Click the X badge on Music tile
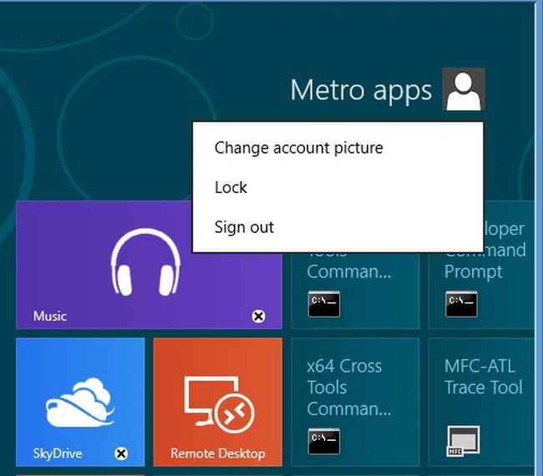543x476 pixels. (258, 316)
